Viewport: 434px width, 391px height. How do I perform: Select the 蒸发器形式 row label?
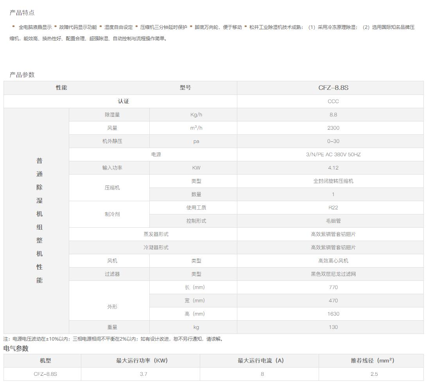click(156, 234)
